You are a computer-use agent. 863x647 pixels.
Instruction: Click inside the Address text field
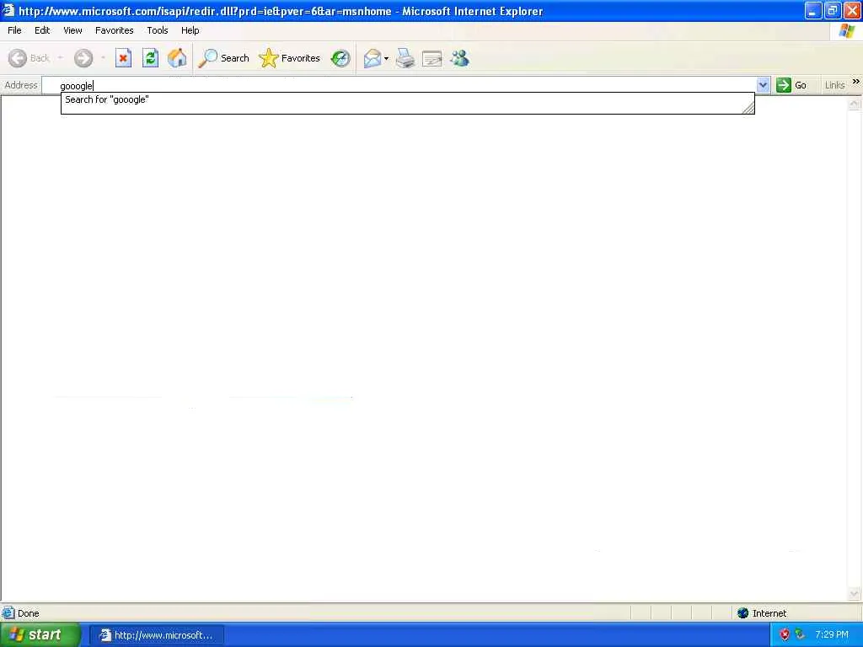[399, 85]
